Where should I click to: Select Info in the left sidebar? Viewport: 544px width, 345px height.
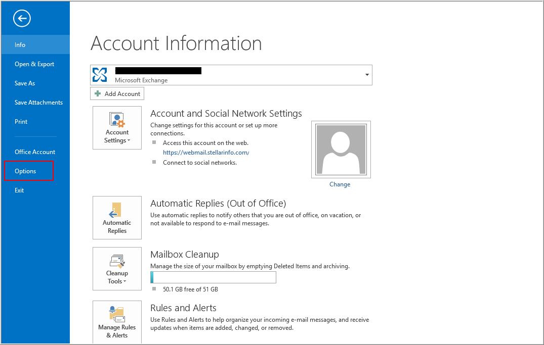(20, 45)
